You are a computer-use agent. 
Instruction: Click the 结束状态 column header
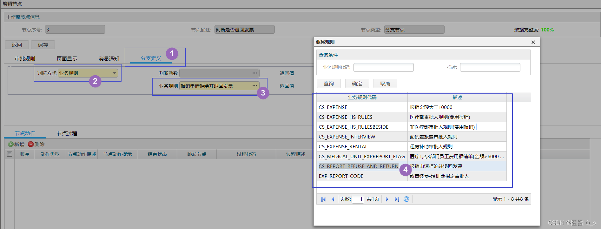[x=157, y=154]
